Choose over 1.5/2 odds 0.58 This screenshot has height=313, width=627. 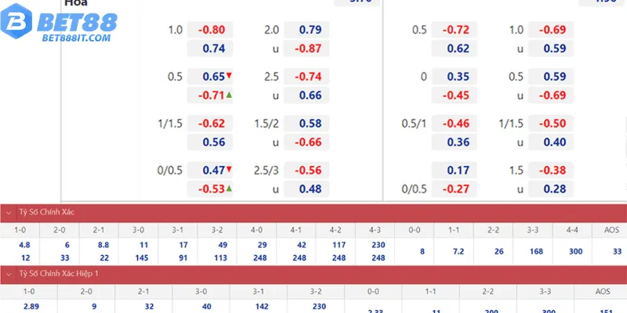[x=306, y=124]
